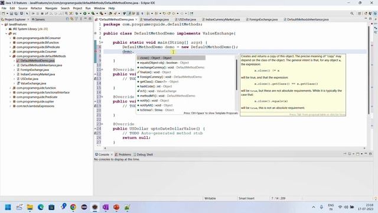
Task: Open Microsoft Edge from the taskbar
Action: pos(41,207)
